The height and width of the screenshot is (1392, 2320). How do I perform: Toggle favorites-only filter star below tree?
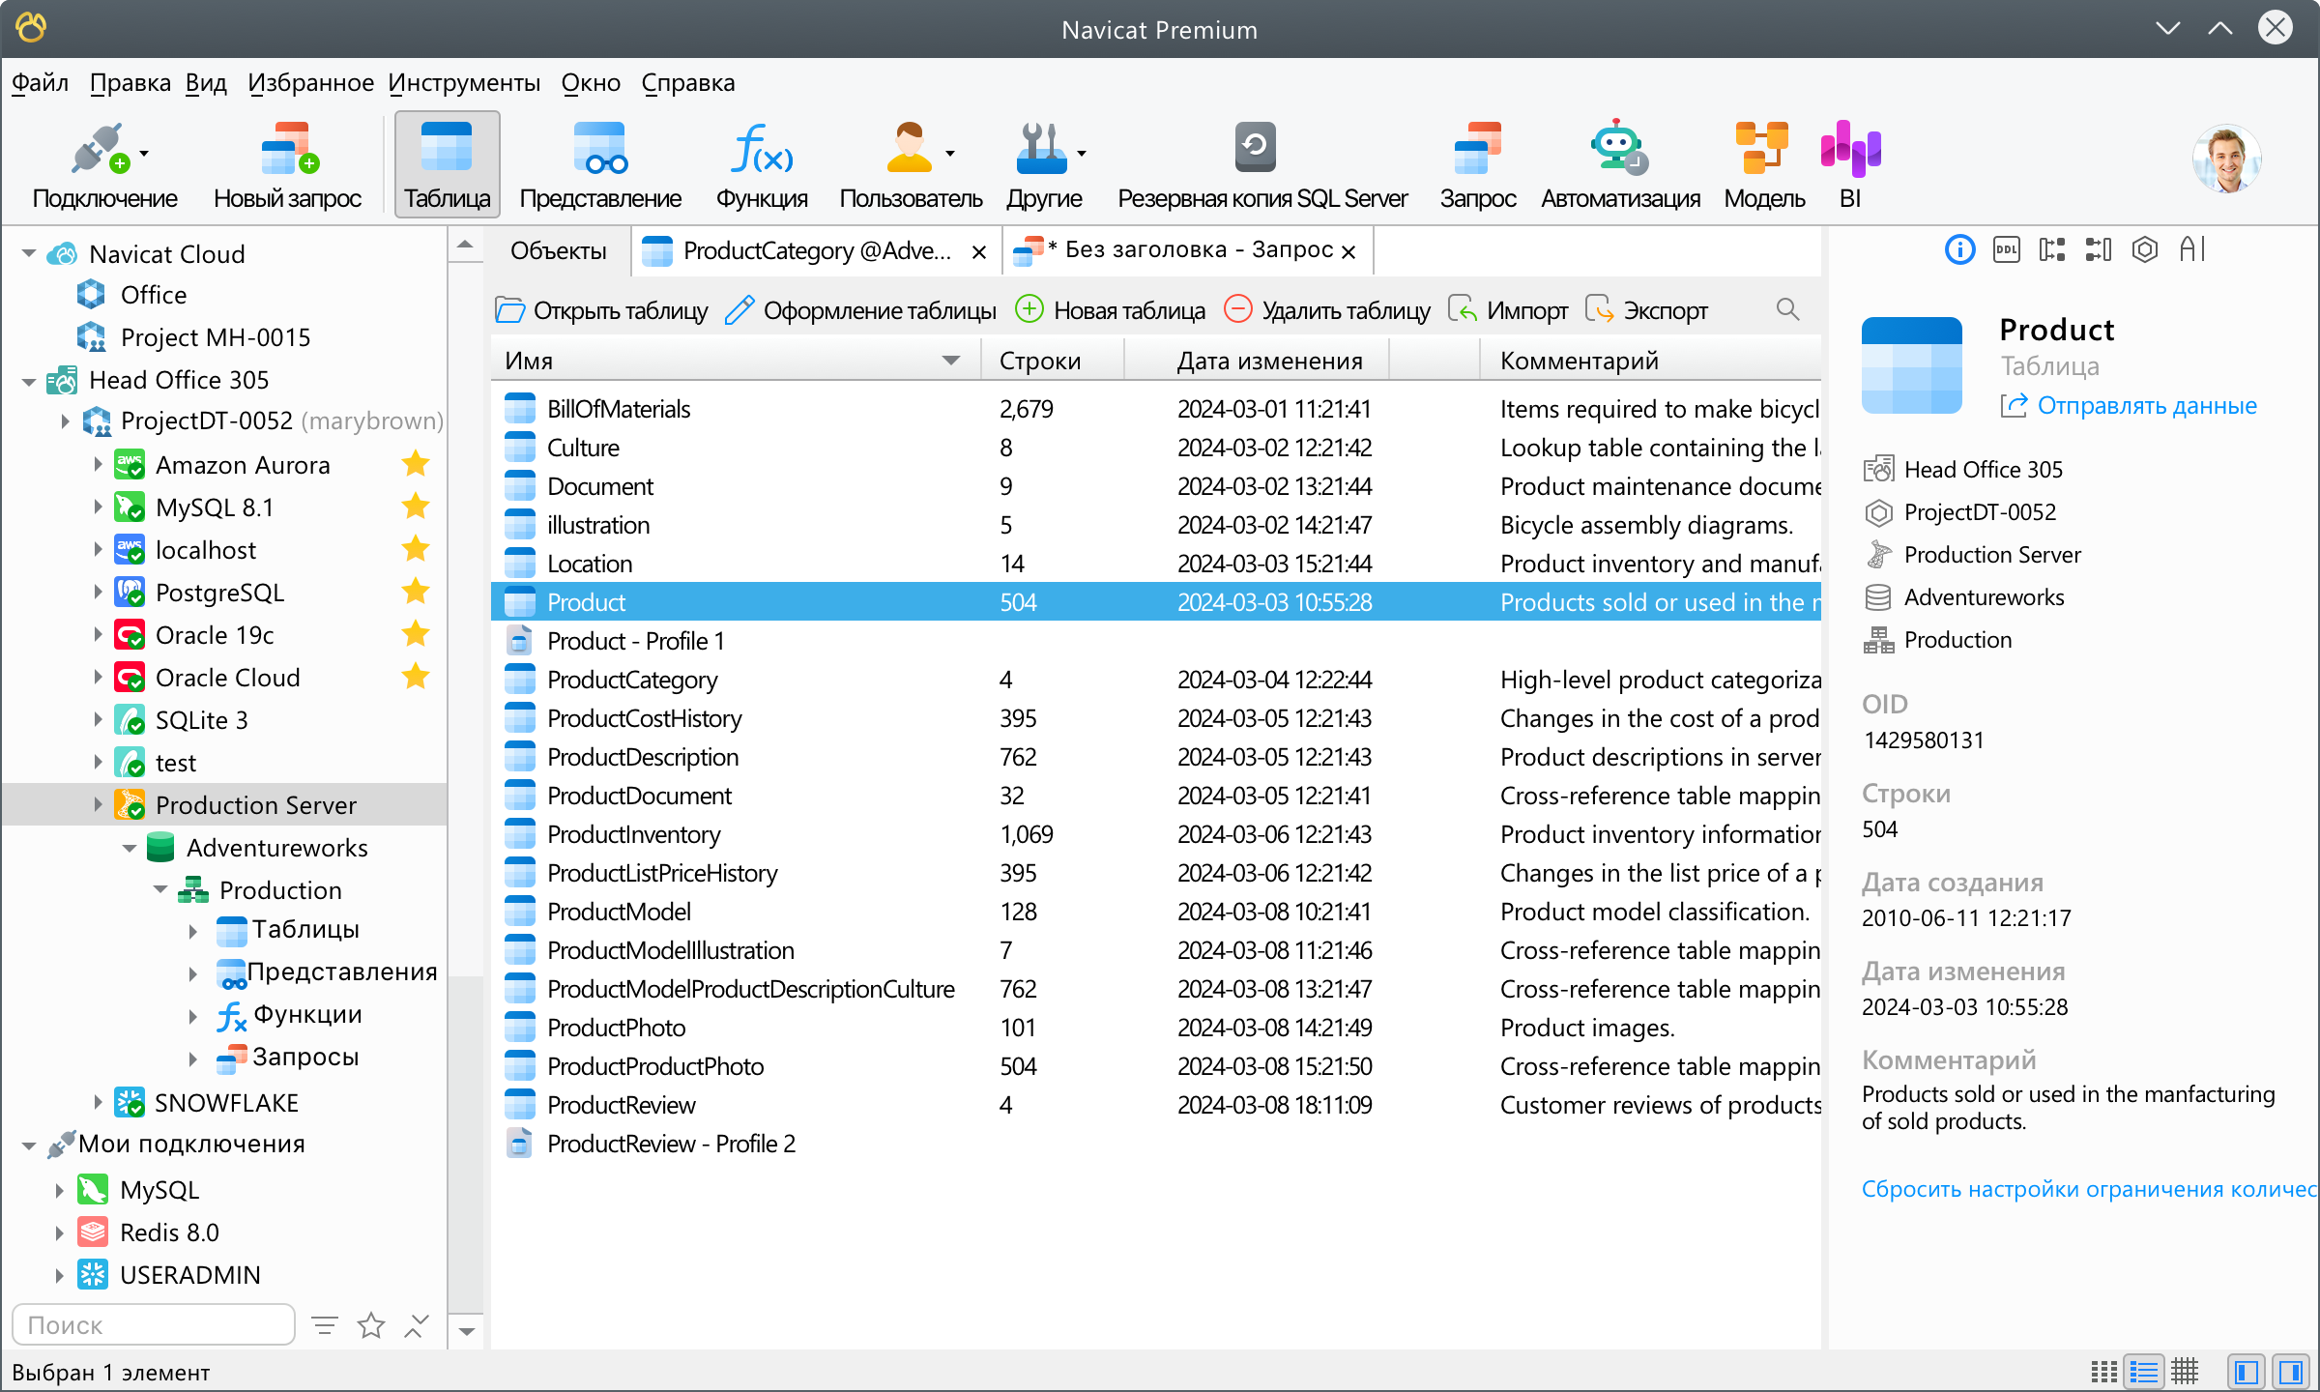click(x=371, y=1324)
